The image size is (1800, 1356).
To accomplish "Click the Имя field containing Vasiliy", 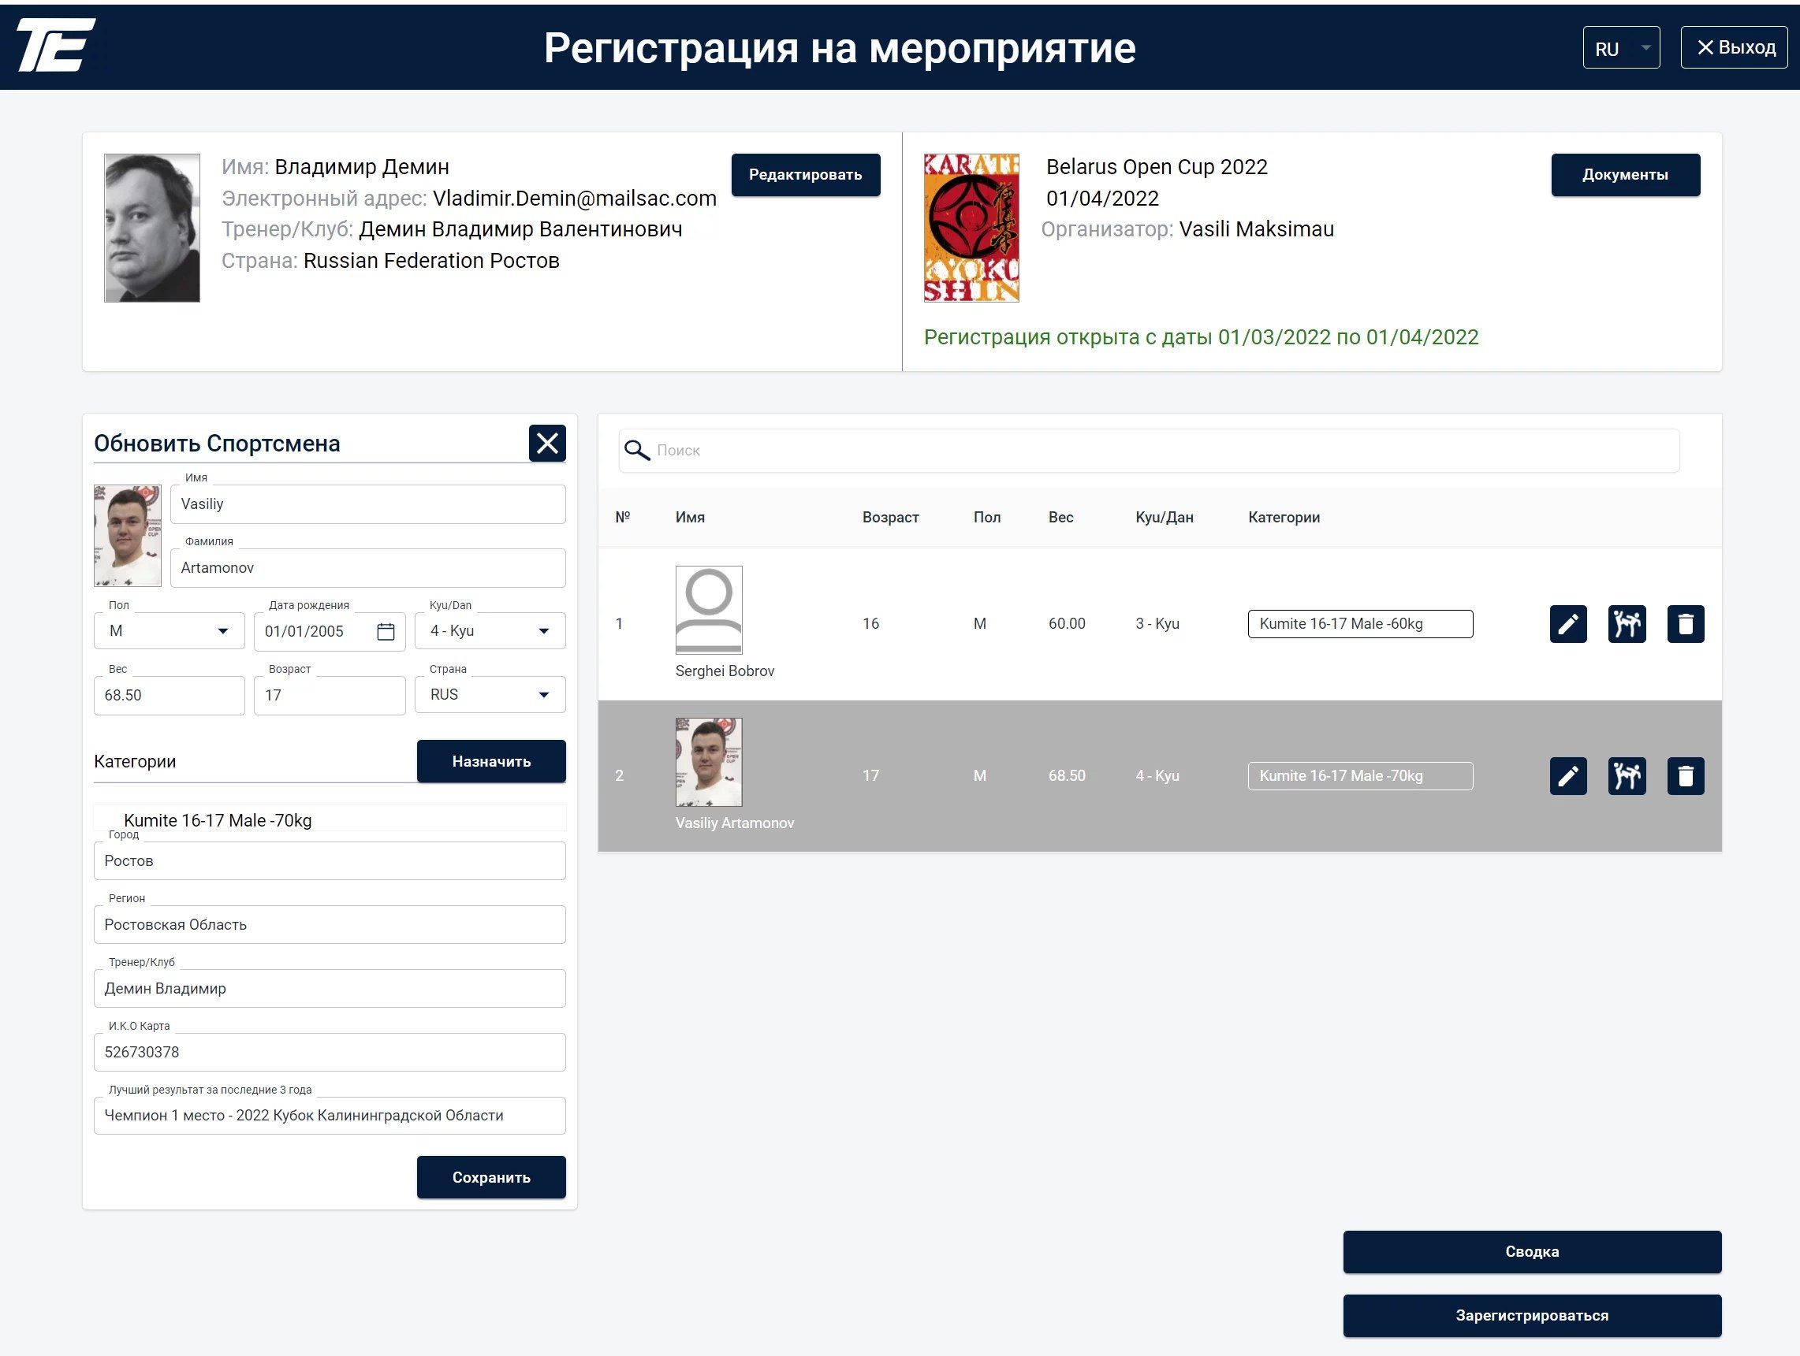I will click(368, 504).
